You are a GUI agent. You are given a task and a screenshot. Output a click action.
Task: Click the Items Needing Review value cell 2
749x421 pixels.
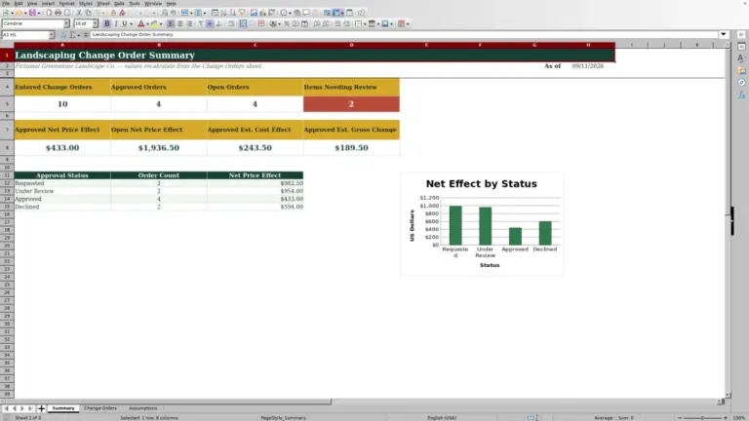[x=351, y=104]
